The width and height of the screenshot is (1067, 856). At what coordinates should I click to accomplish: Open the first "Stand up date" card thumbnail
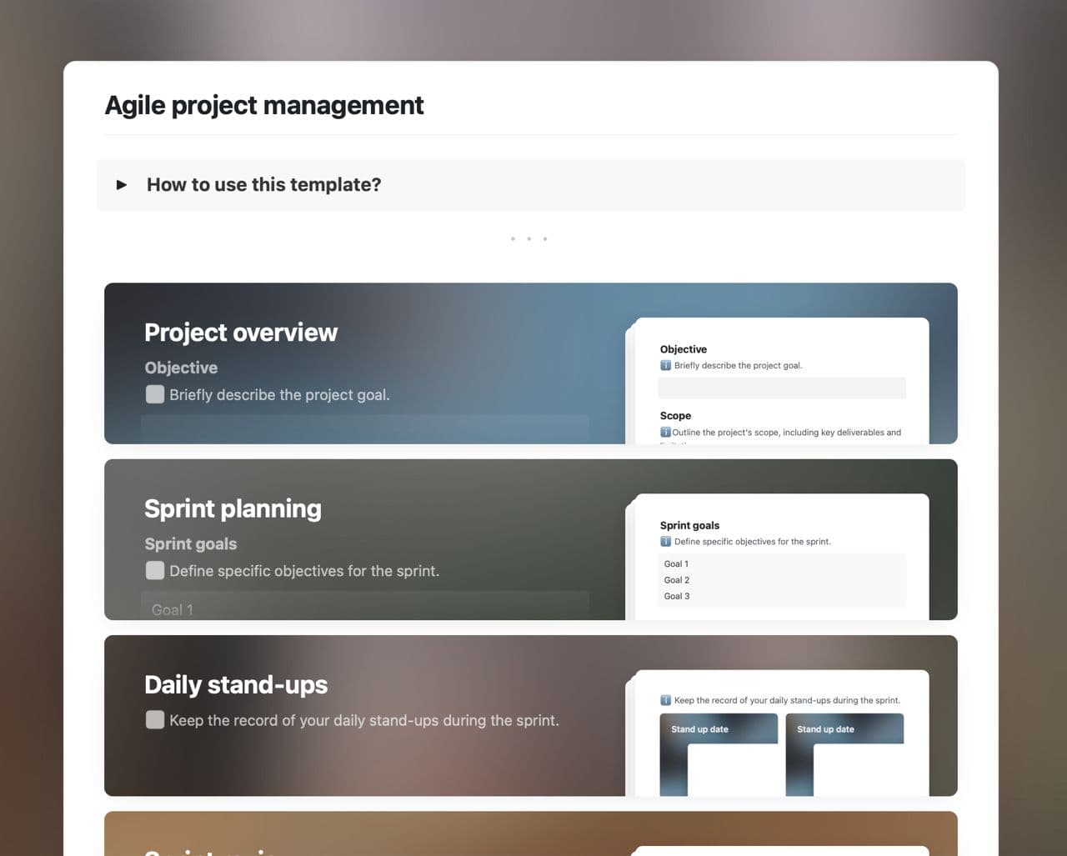coord(718,753)
